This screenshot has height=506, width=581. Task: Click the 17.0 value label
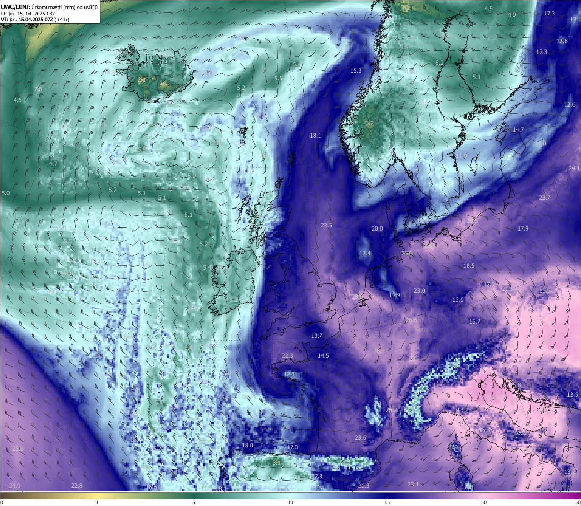[x=292, y=447]
